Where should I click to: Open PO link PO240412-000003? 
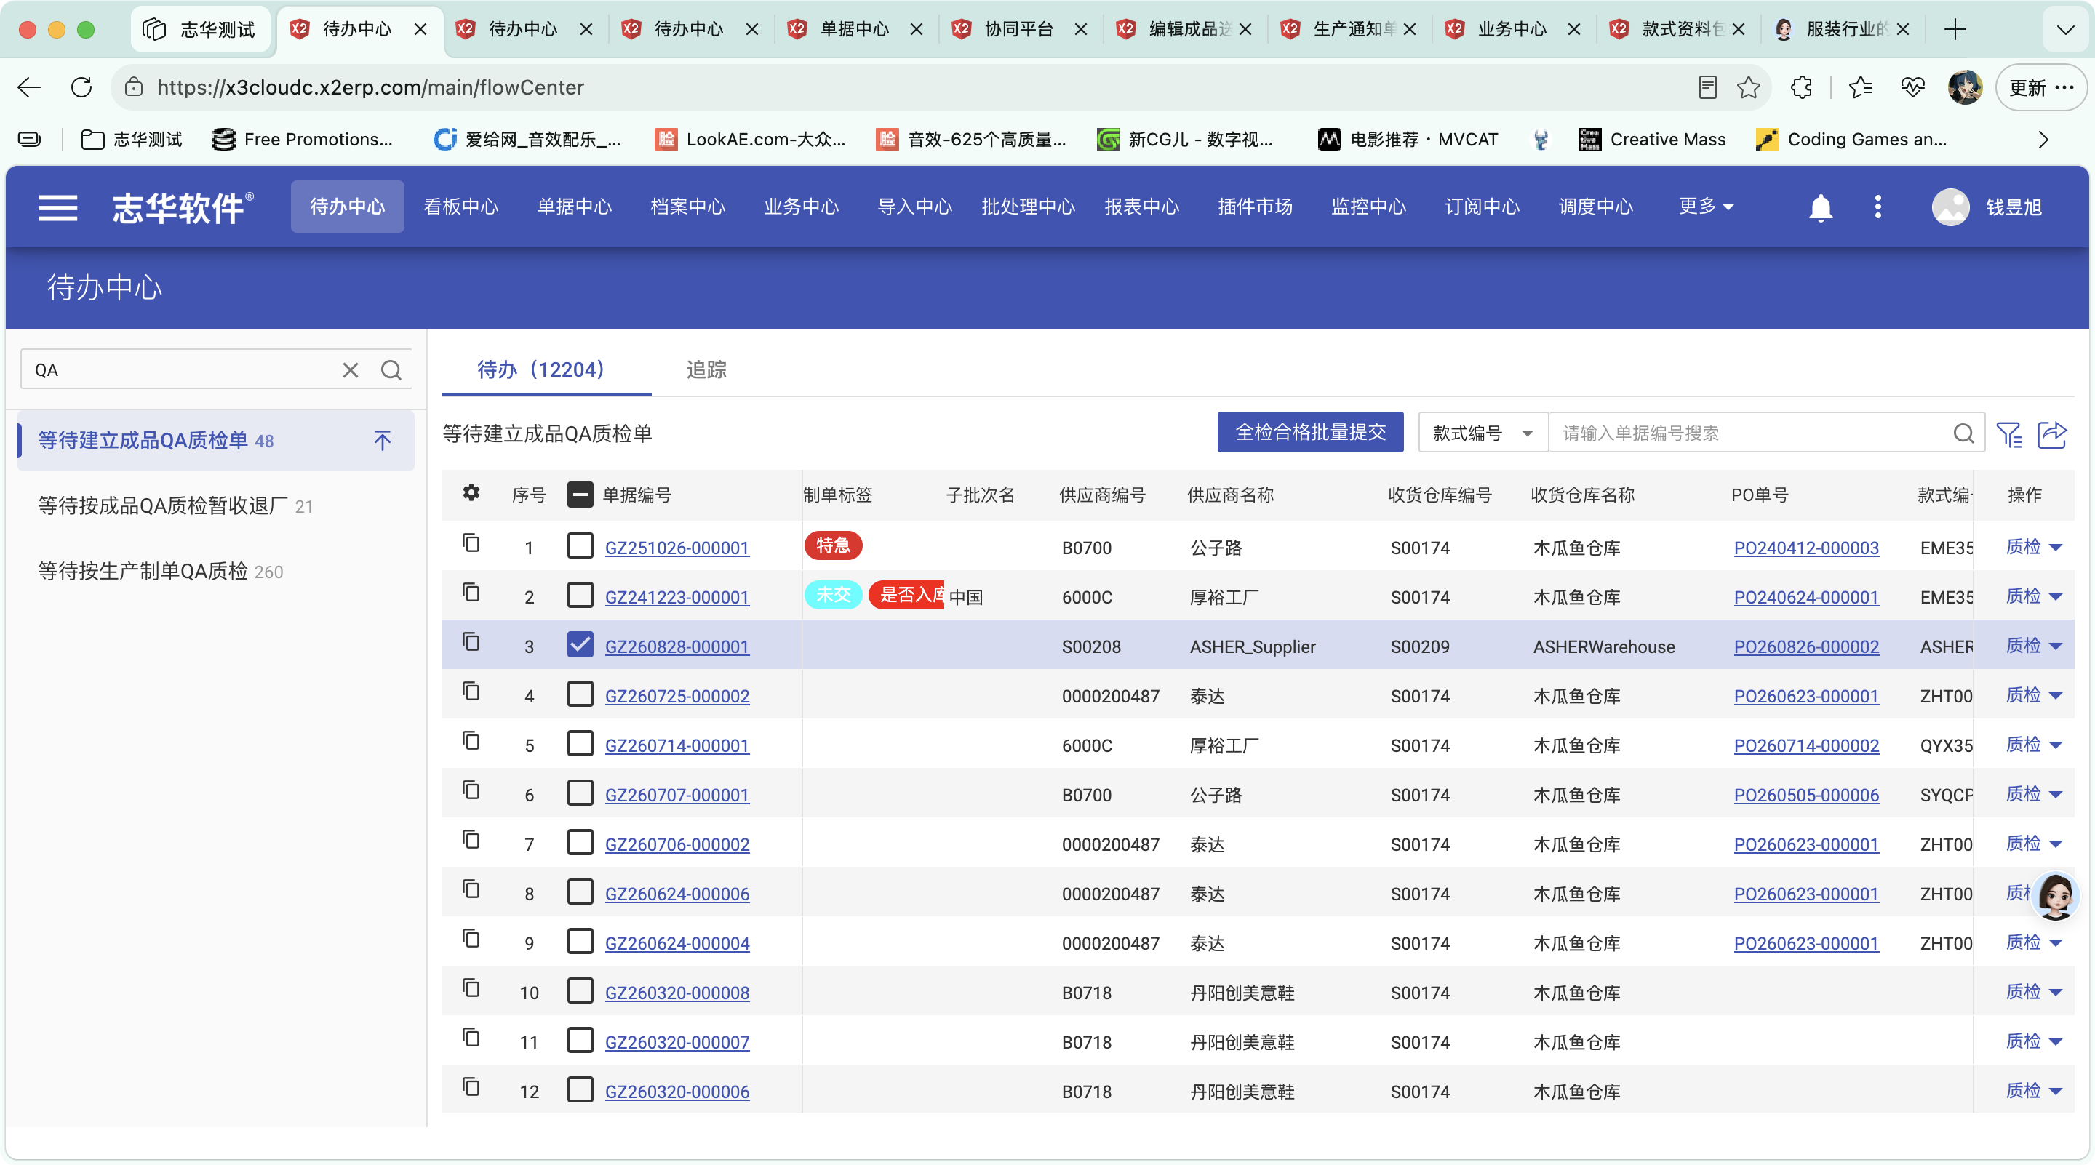(1805, 548)
